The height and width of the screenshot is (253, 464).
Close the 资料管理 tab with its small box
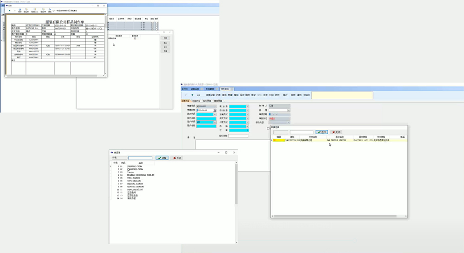pos(217,89)
